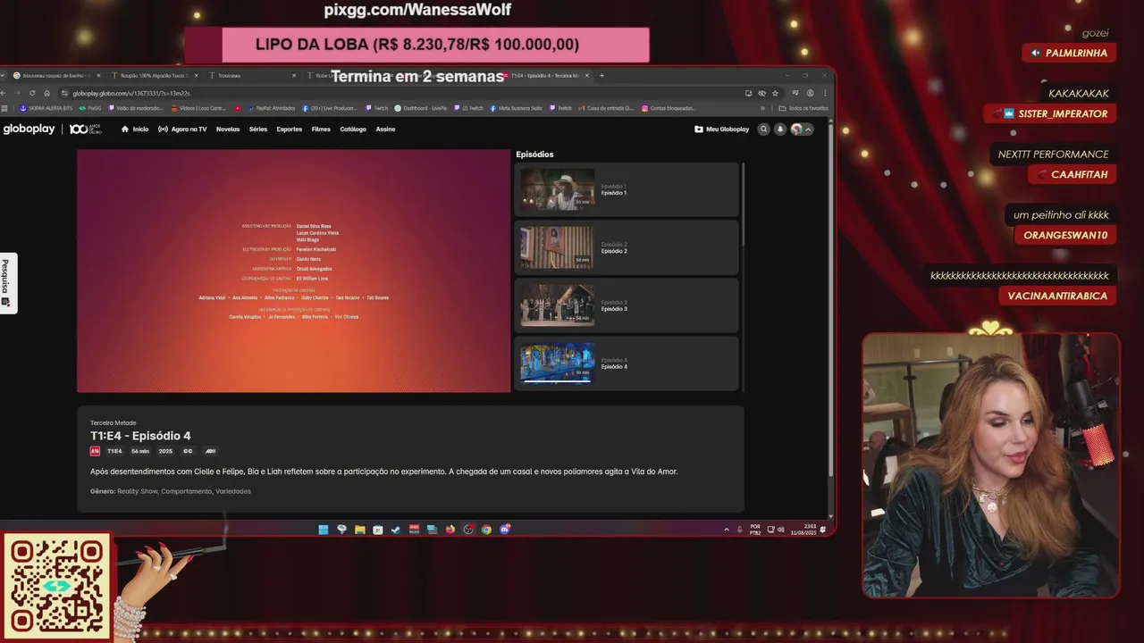Click the Assine subscribe link
Viewport: 1144px width, 643px height.
pyautogui.click(x=385, y=129)
